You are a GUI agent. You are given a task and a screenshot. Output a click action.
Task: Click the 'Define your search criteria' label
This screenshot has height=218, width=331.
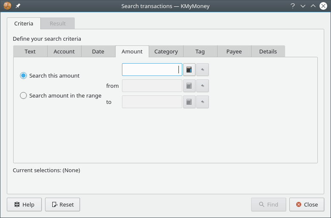pos(47,39)
